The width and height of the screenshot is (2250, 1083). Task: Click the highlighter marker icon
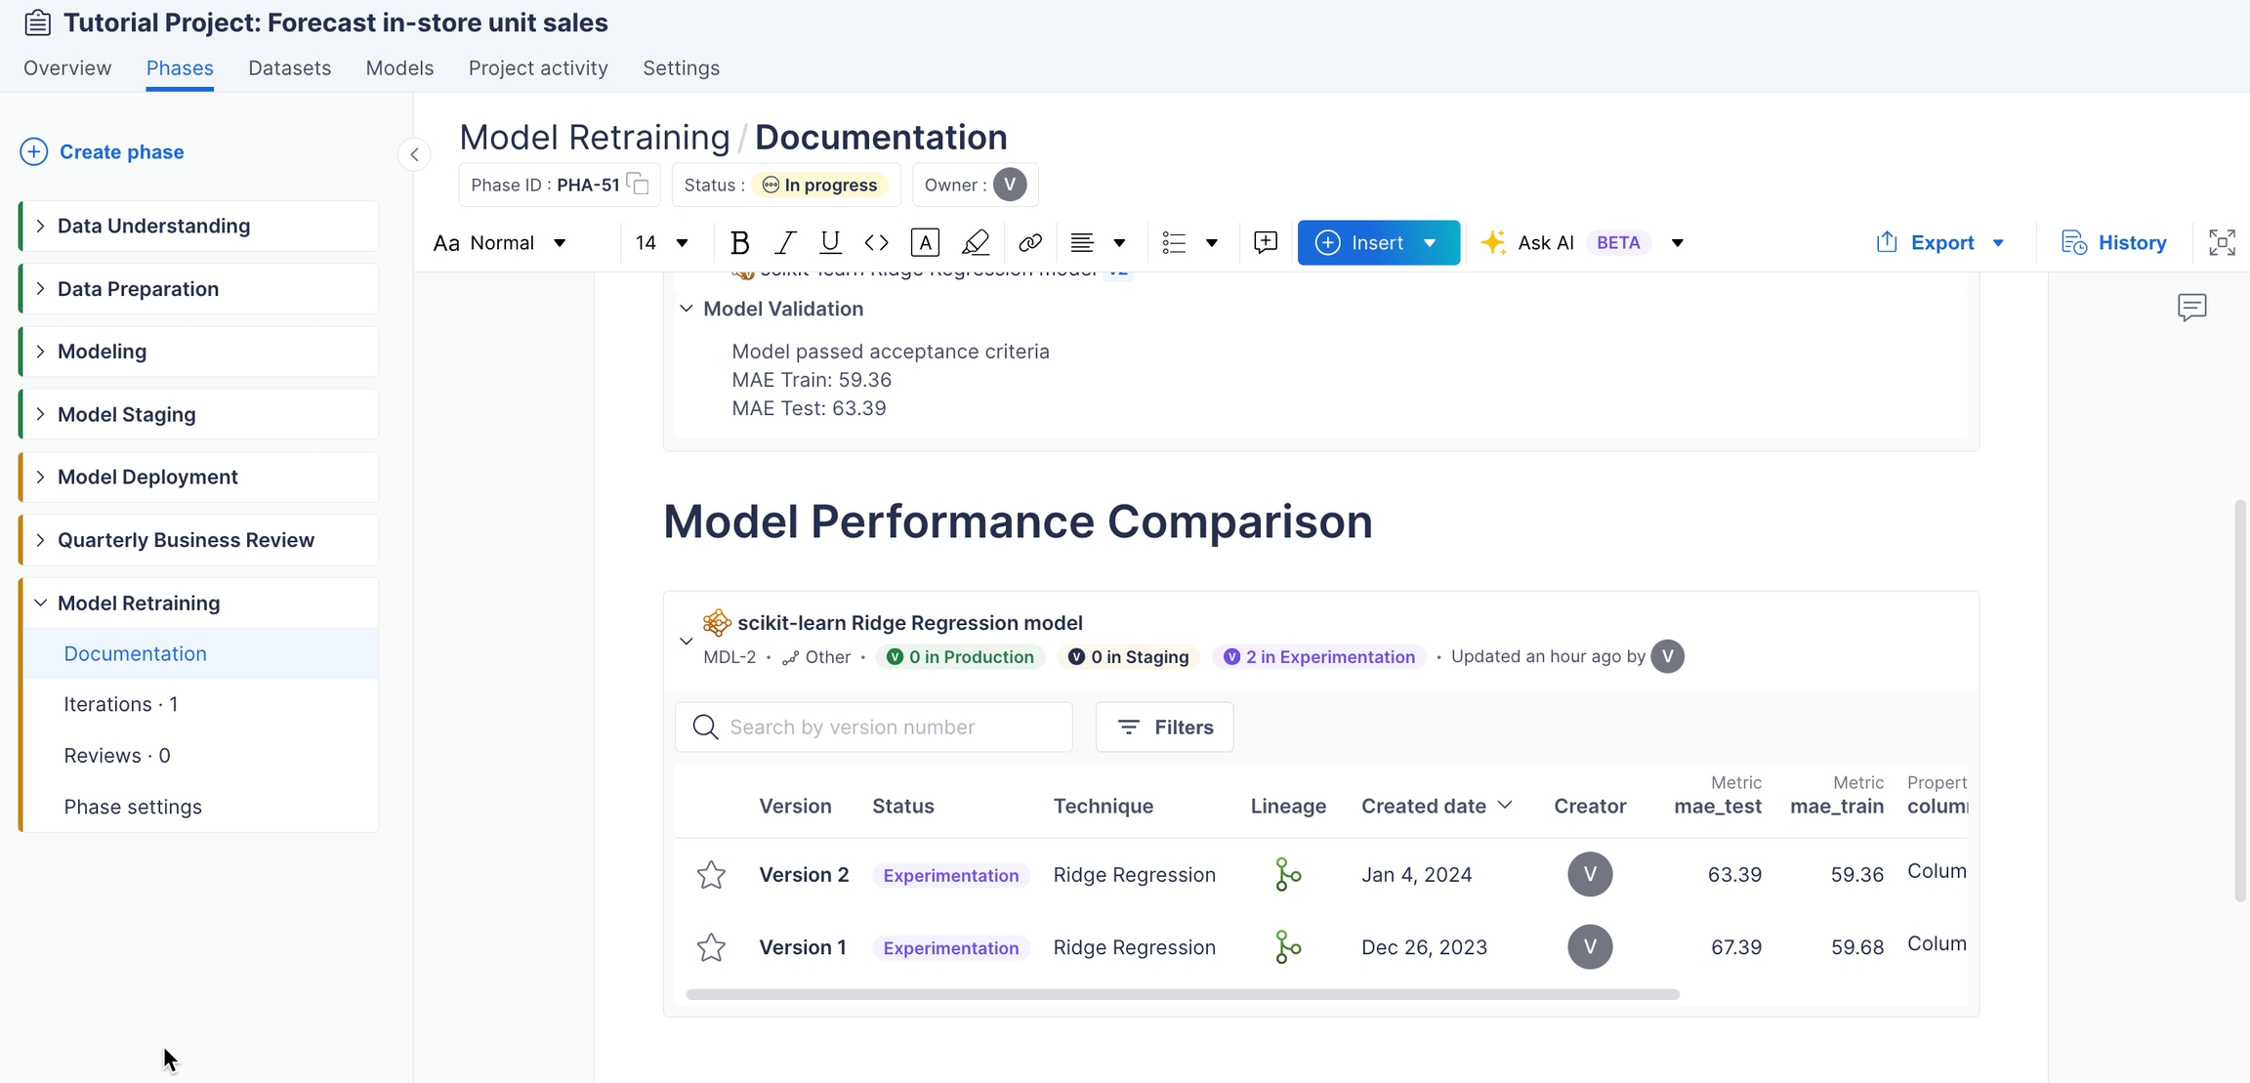pyautogui.click(x=975, y=242)
